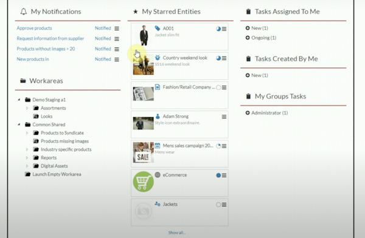
Task: Click completeness circle on Mens sales campaign card
Action: tap(218, 146)
